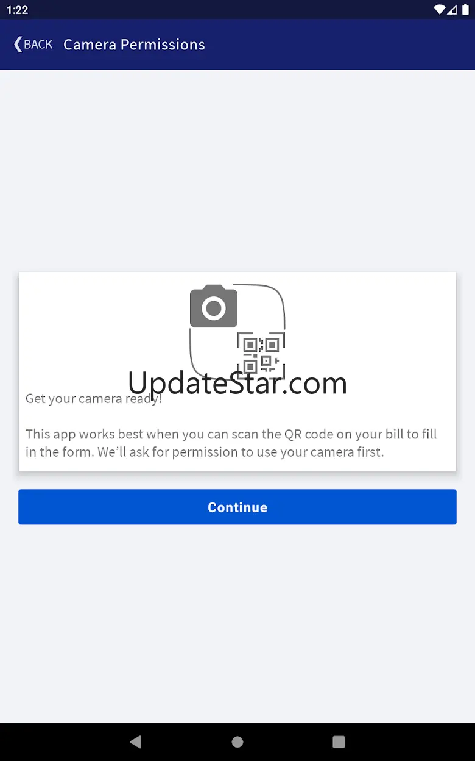Open recent apps with the square button
This screenshot has height=761, width=475.
click(339, 741)
